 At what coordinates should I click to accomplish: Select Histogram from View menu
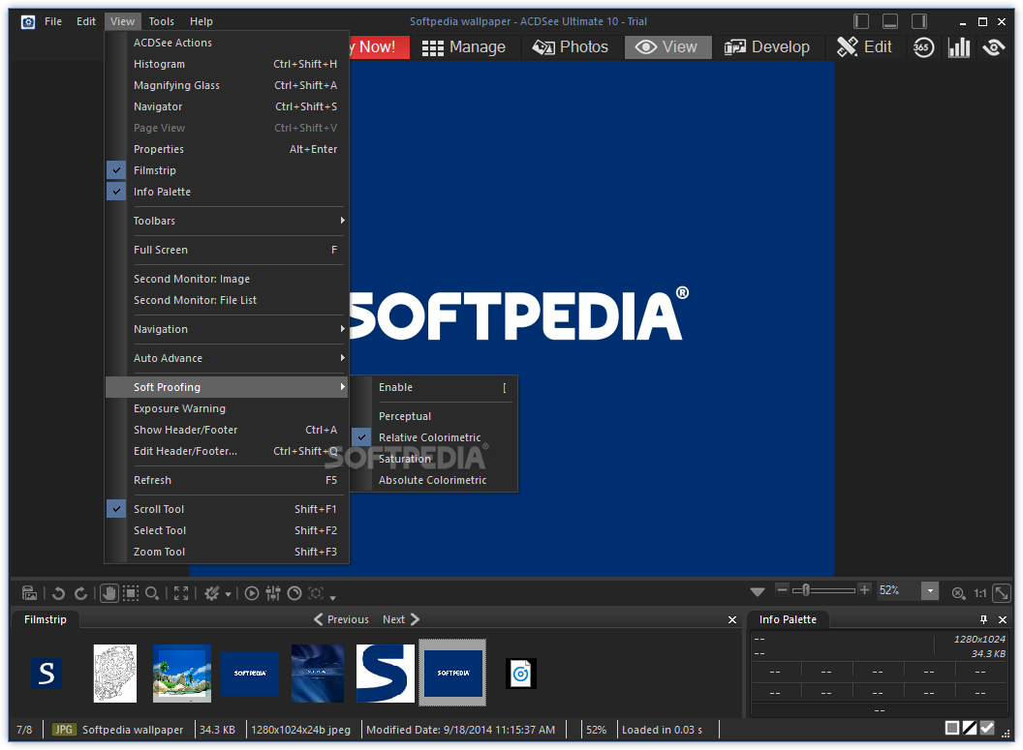[227, 64]
